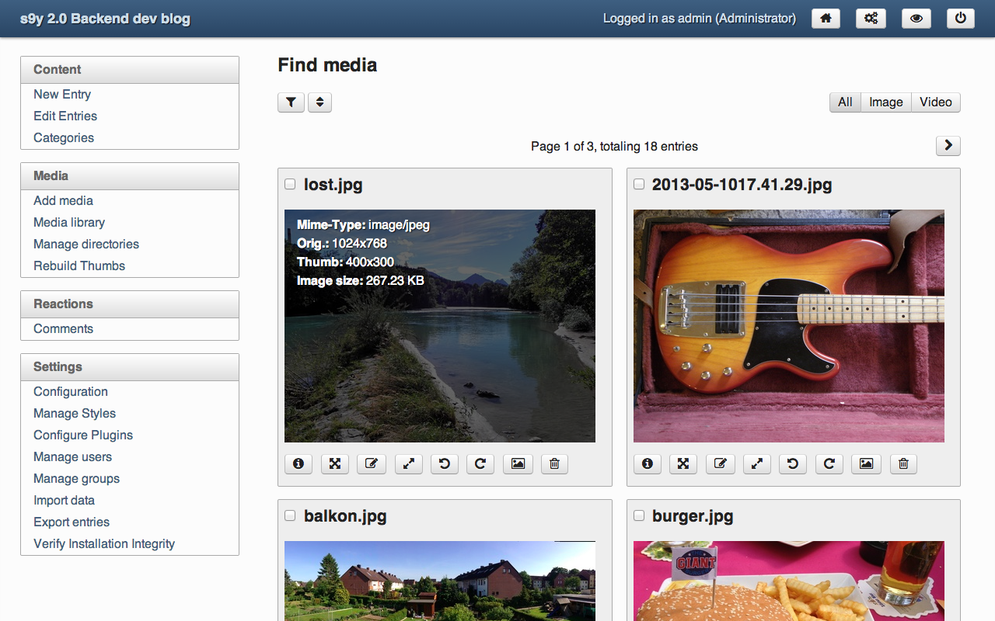The image size is (995, 621).
Task: Click the eye icon to view blog
Action: (916, 19)
